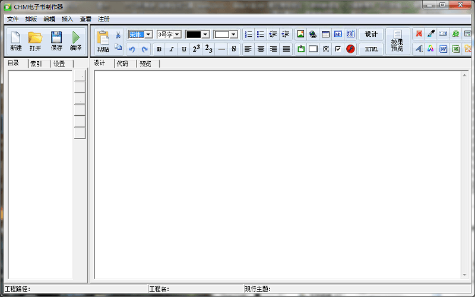Click the black font color swatch
The height and width of the screenshot is (297, 475).
[x=194, y=34]
